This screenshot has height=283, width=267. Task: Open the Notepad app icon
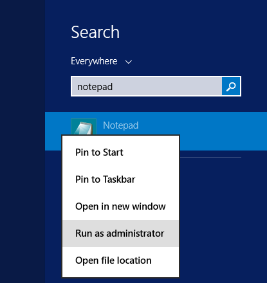pyautogui.click(x=84, y=127)
